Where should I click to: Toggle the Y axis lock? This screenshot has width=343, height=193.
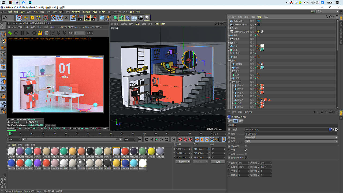pos(60,18)
